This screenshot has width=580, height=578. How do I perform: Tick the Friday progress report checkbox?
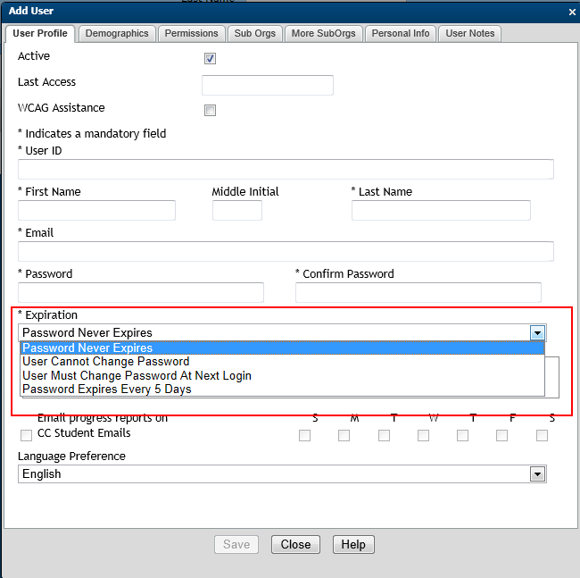pyautogui.click(x=501, y=435)
